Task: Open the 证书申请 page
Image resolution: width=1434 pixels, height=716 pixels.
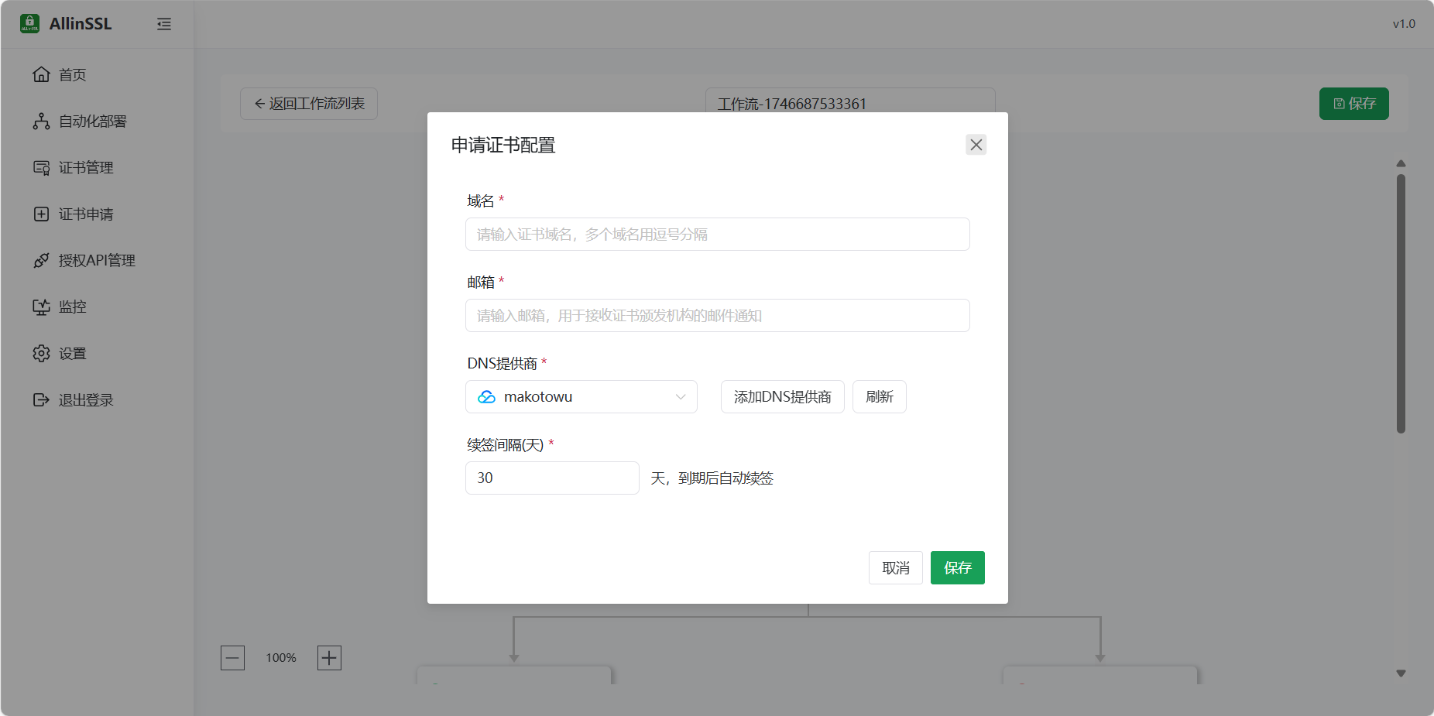Action: (x=86, y=214)
